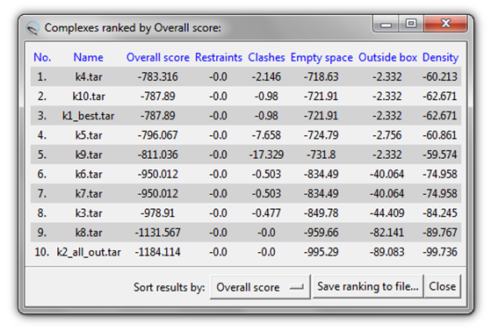This screenshot has height=331, width=491.
Task: Click density value -99.736
Action: click(440, 252)
